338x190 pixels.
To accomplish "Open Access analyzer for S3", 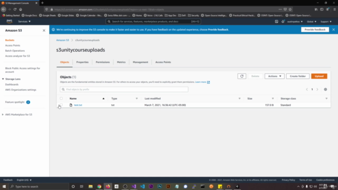I will pyautogui.click(x=17, y=56).
